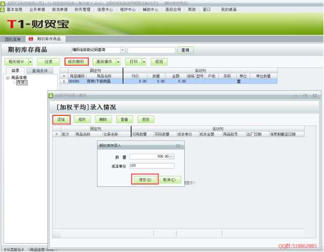The image size is (324, 252).
Task: Select the 存货1下级货品 cell
Action: (x=104, y=81)
